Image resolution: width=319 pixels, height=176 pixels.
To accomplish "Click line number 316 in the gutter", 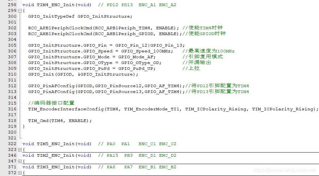I will [12, 109].
